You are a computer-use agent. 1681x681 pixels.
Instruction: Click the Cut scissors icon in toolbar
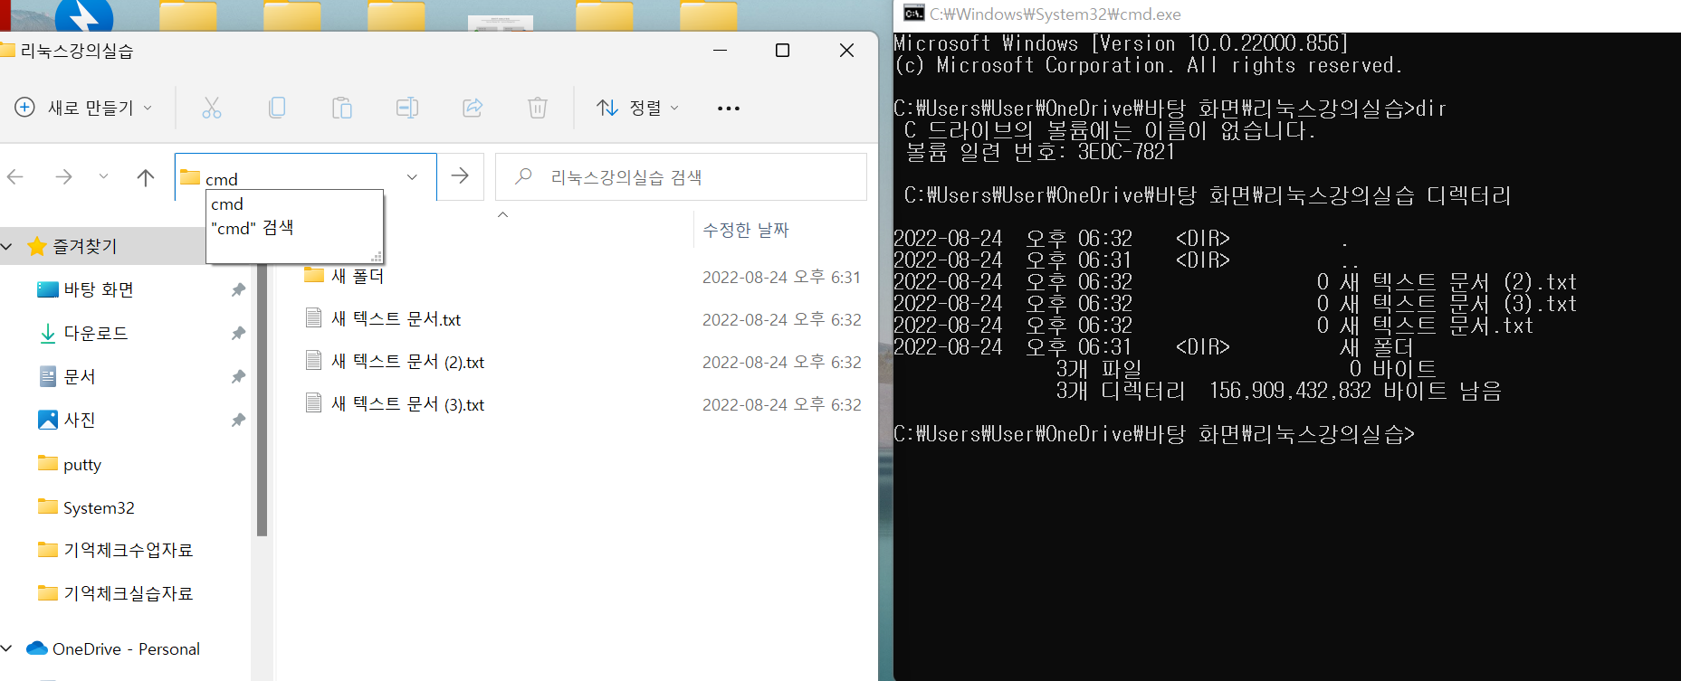pos(212,109)
